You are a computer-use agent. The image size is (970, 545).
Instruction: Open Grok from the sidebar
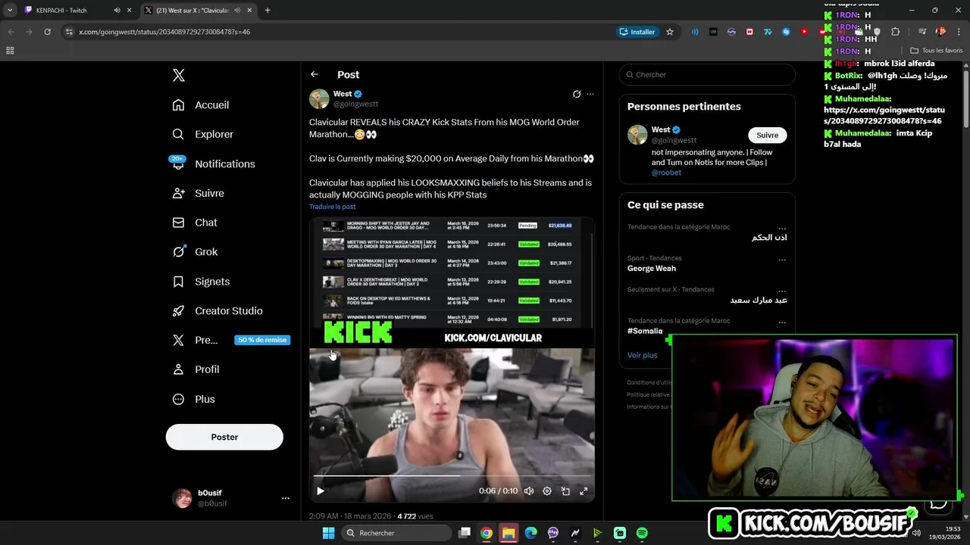(195, 252)
